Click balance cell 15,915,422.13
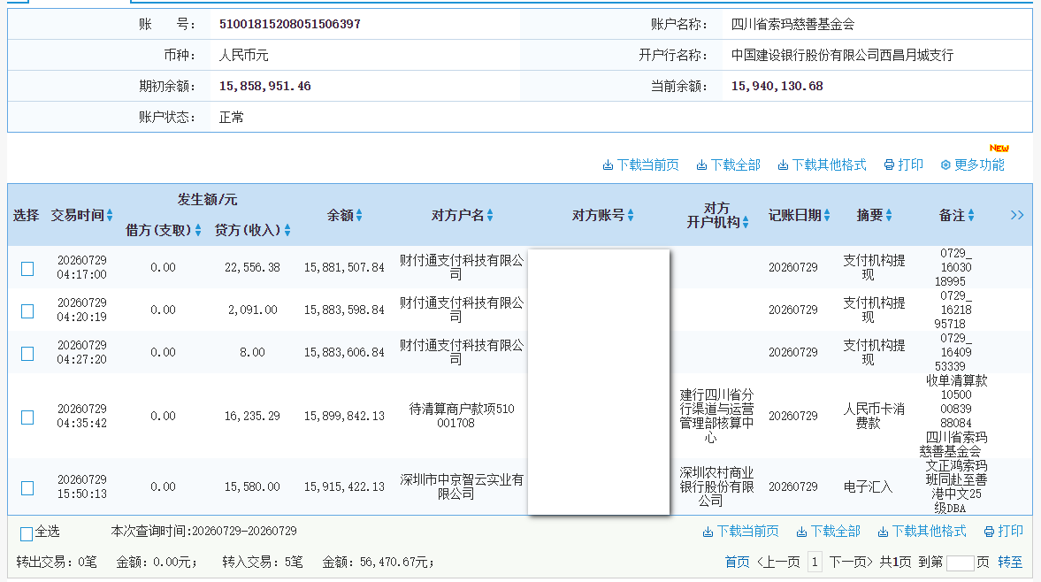 [x=344, y=487]
